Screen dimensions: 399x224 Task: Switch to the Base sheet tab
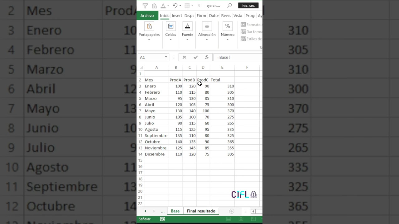pyautogui.click(x=175, y=211)
